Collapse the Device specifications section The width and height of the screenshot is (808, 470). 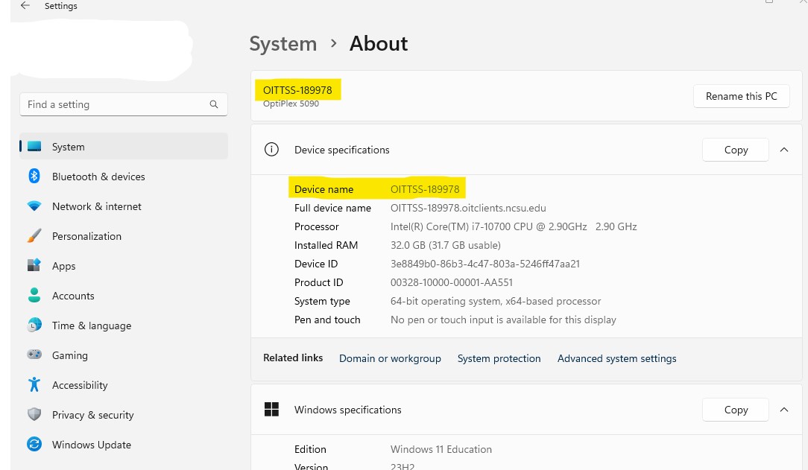point(784,150)
